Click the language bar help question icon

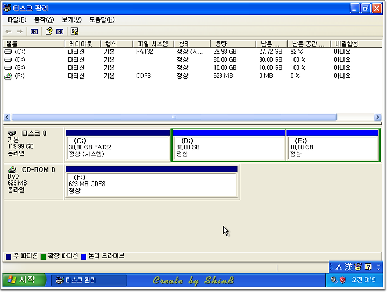click(x=368, y=267)
